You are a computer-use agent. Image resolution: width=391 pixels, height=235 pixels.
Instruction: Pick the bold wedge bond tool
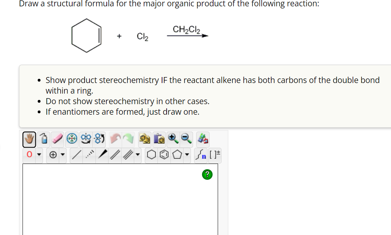pyautogui.click(x=102, y=154)
